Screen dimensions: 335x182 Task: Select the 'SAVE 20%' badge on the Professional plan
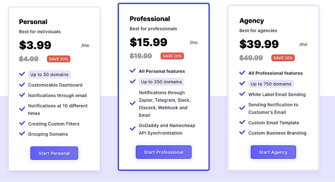coord(172,56)
